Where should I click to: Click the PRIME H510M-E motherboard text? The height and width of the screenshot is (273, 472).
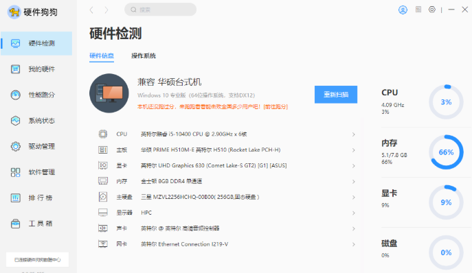point(211,150)
